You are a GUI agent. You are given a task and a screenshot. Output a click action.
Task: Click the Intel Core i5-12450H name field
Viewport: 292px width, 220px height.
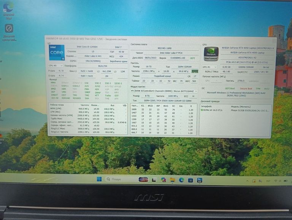[87, 47]
